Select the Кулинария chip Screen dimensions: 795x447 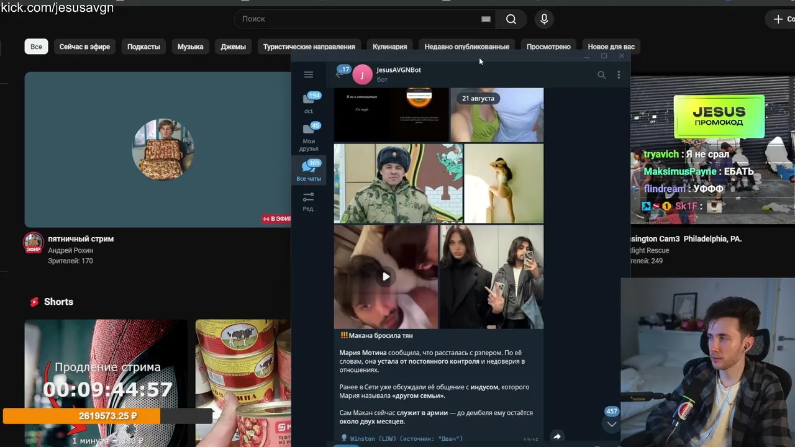(390, 47)
